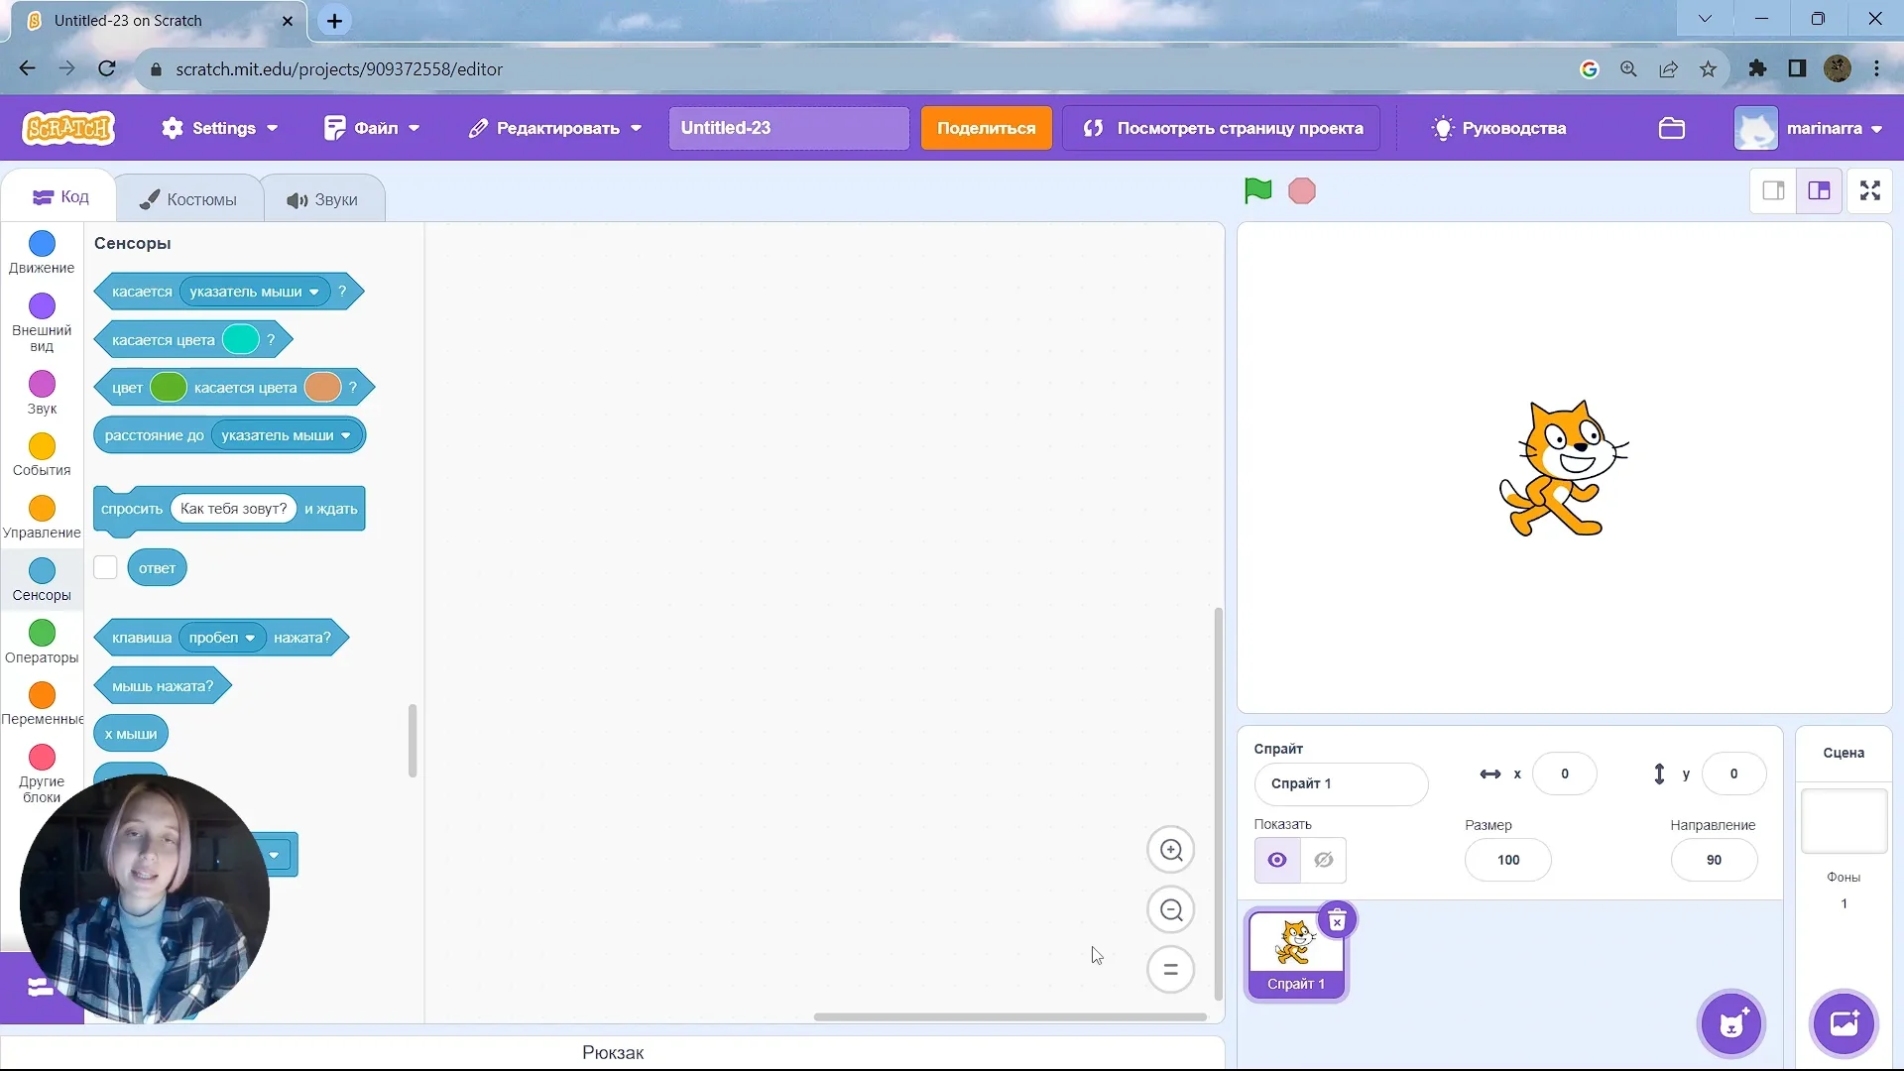Zoom out the code workspace

pos(1171,909)
